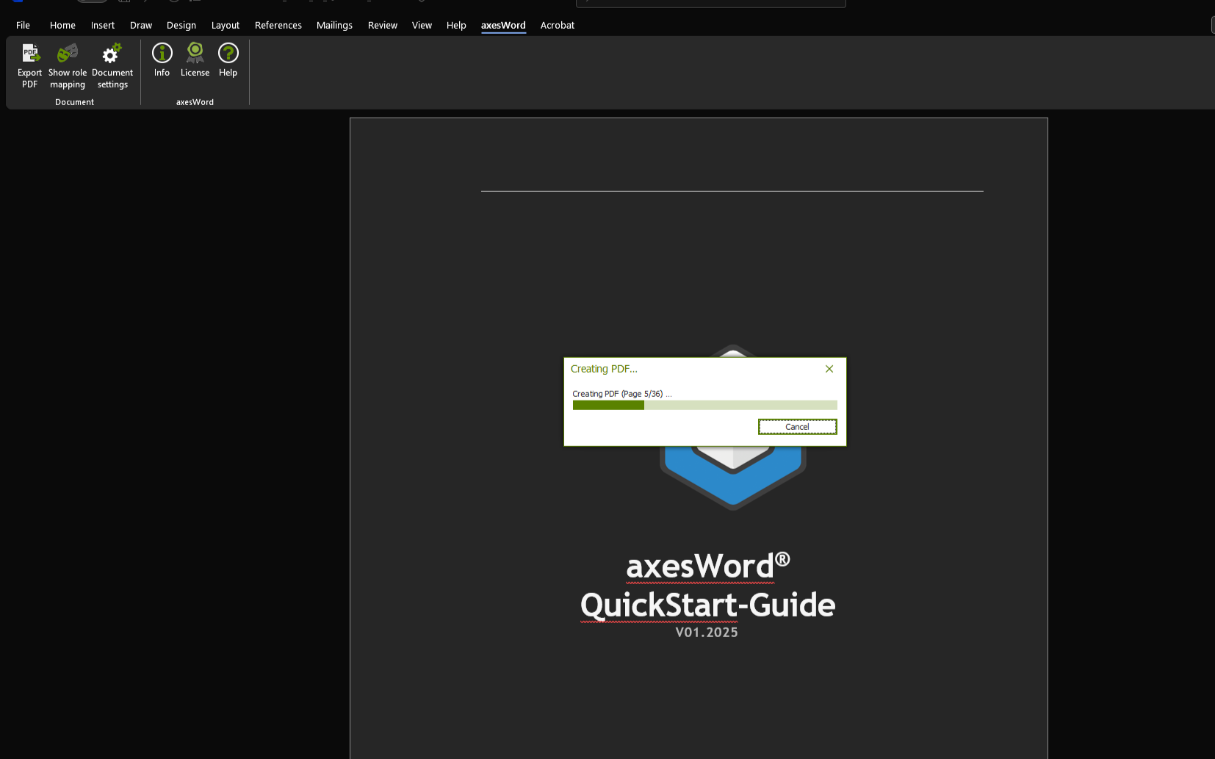Image resolution: width=1215 pixels, height=759 pixels.
Task: Switch to the Mailings tab
Action: pos(334,25)
